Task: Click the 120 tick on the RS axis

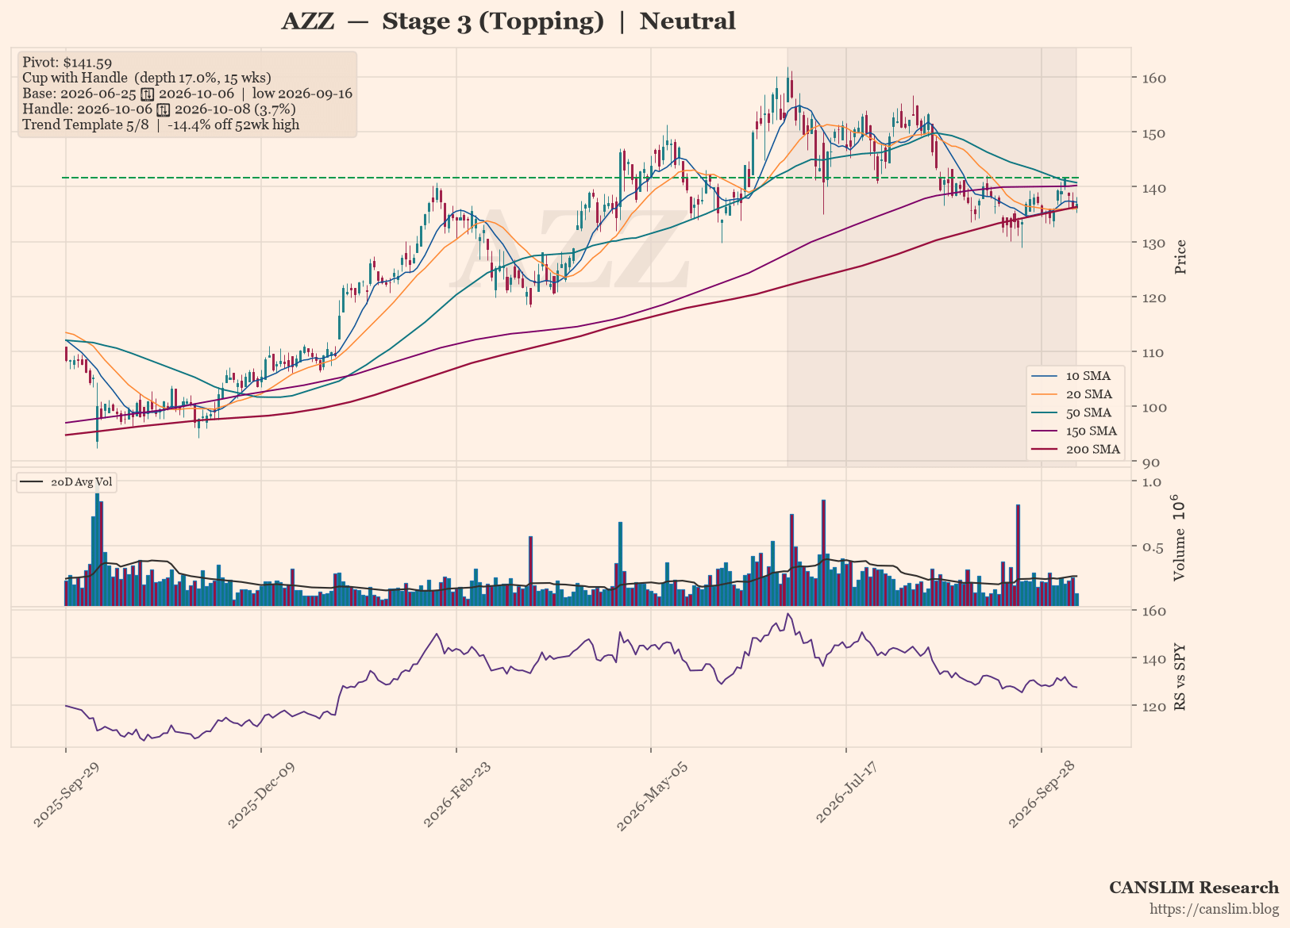Action: [x=1154, y=706]
